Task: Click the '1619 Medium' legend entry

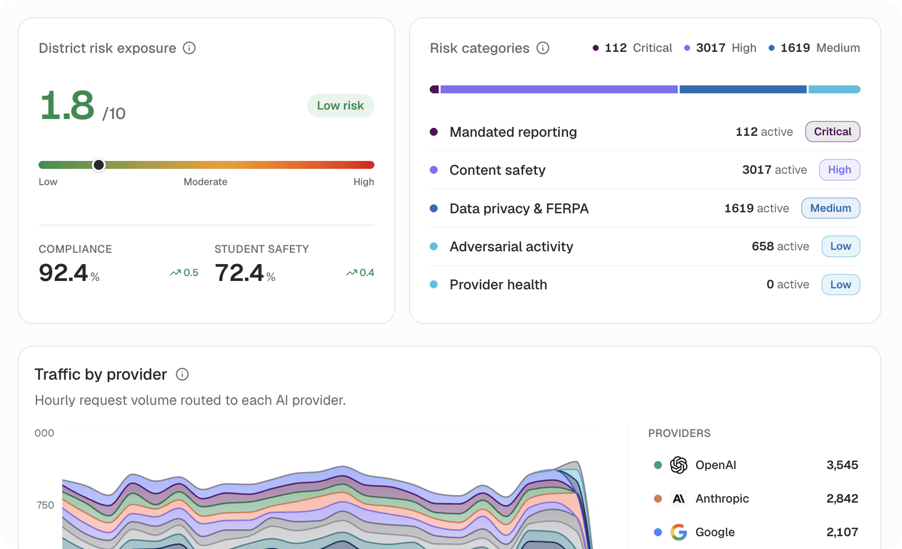Action: point(814,48)
